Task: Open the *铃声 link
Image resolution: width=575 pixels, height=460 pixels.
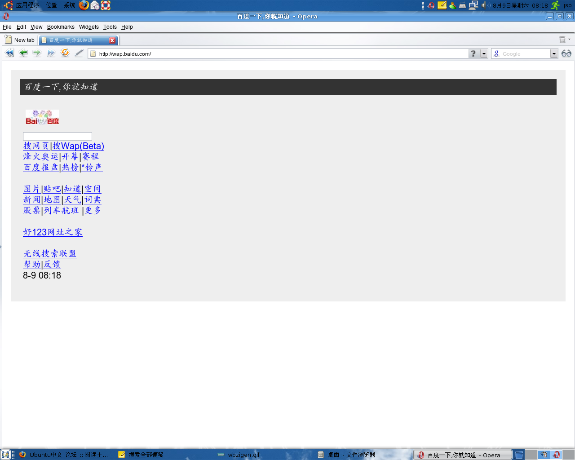Action: coord(92,168)
